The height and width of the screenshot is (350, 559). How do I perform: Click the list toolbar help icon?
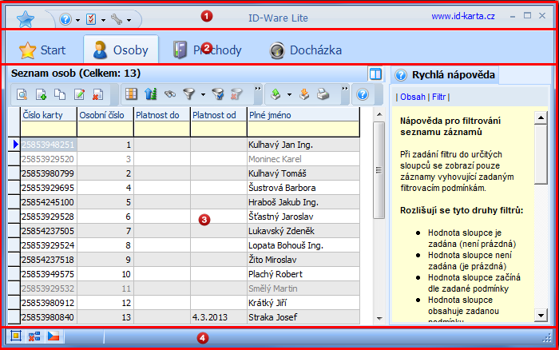click(x=363, y=94)
